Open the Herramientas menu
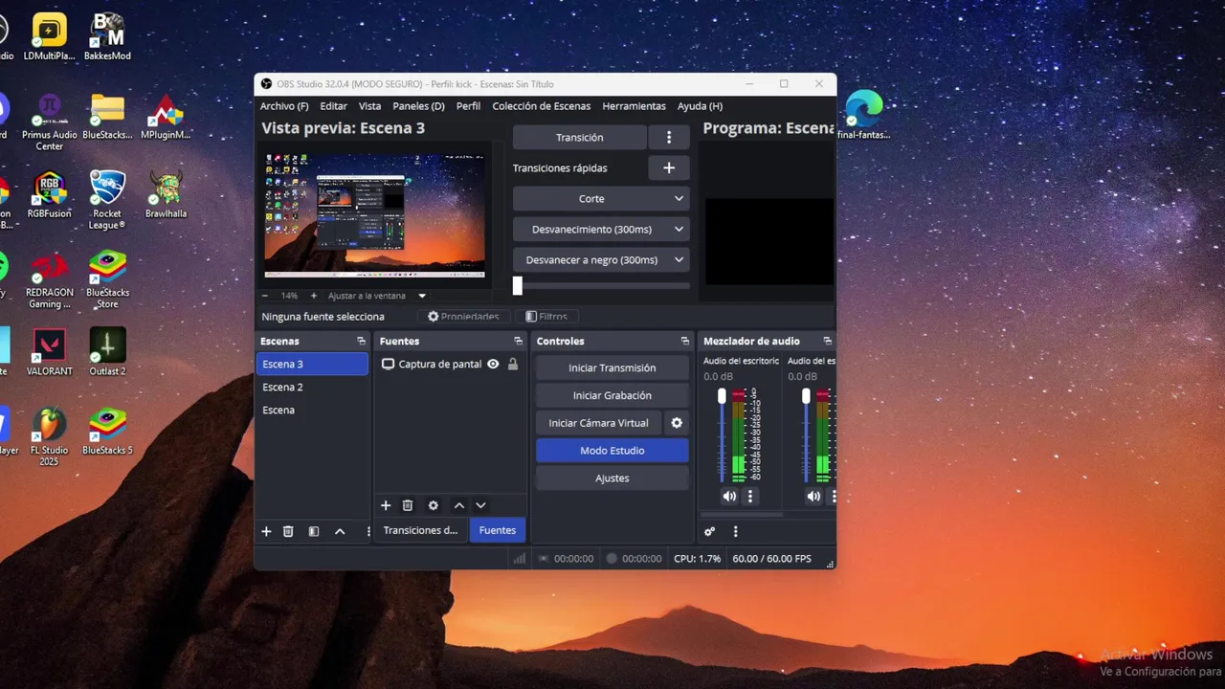This screenshot has width=1225, height=689. tap(634, 106)
